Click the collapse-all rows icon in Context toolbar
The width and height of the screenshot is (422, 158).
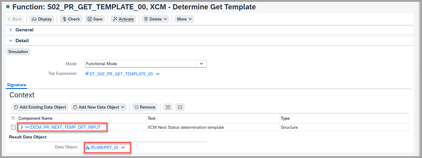(x=180, y=107)
